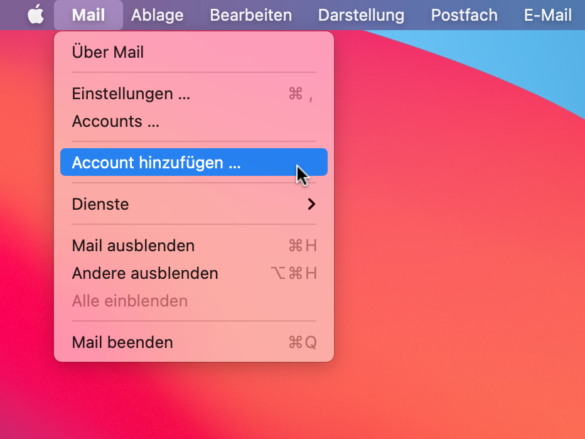Open Einstellungen … from the Mail menu
Image resolution: width=585 pixels, height=439 pixels.
(x=193, y=94)
